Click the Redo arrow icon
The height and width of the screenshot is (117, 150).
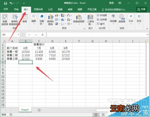point(18,3)
